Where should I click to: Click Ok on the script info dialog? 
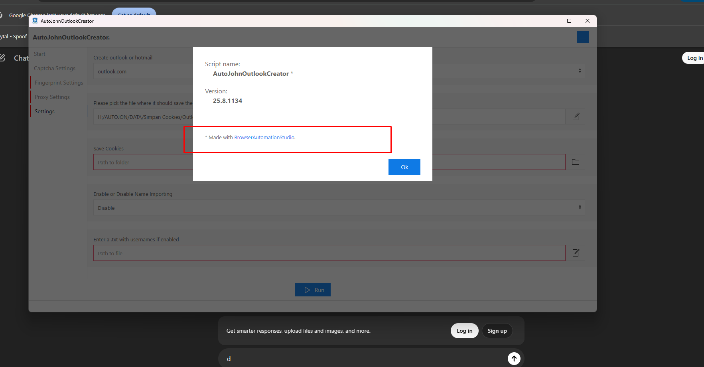pos(404,167)
